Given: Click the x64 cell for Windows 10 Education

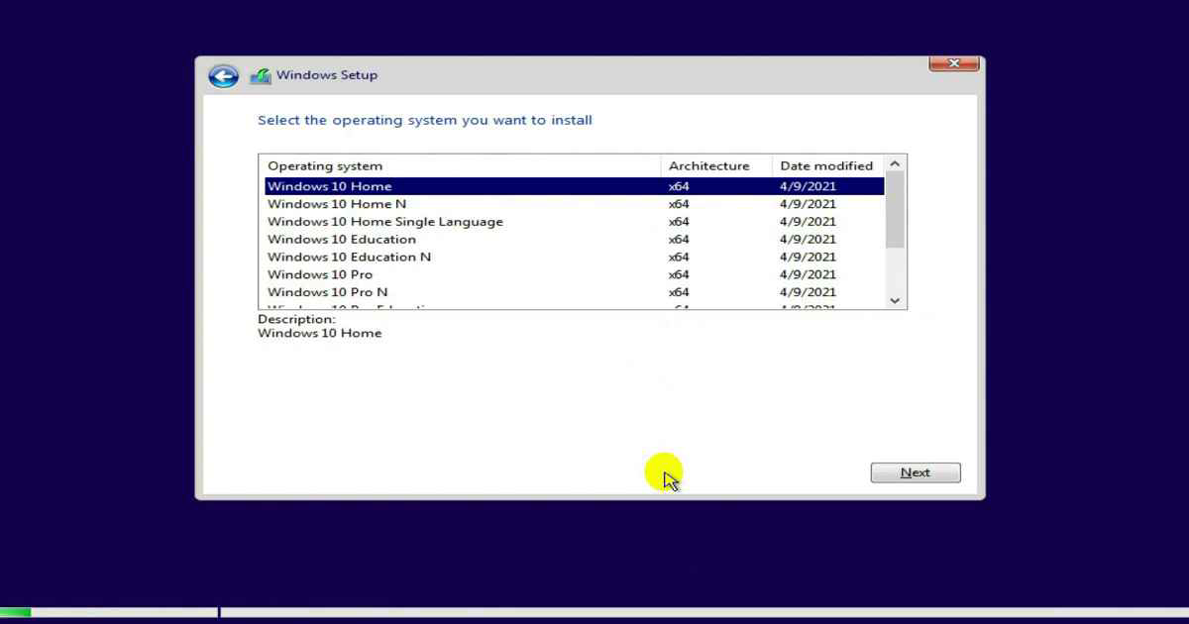Looking at the screenshot, I should click(679, 240).
